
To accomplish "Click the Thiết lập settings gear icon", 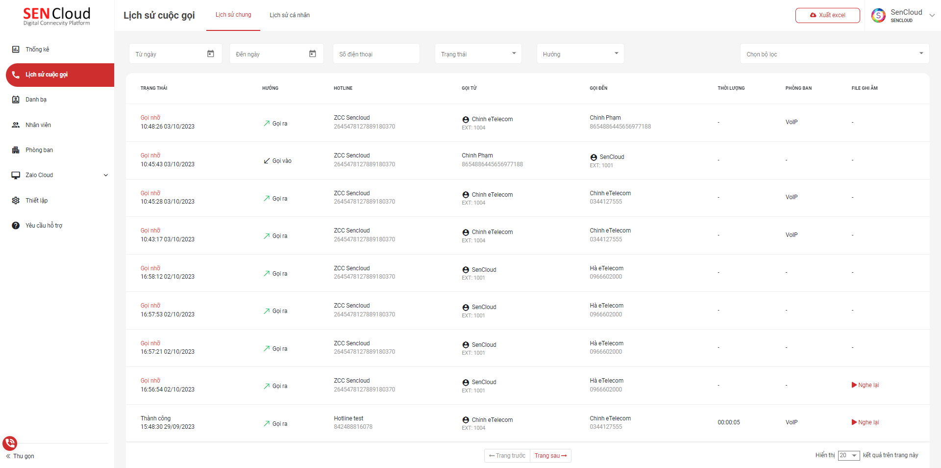I will pyautogui.click(x=16, y=201).
